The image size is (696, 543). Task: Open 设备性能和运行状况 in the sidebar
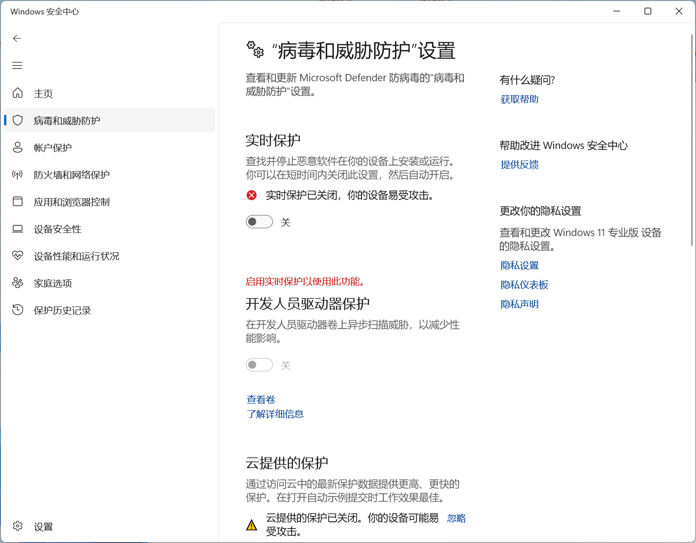coord(109,256)
